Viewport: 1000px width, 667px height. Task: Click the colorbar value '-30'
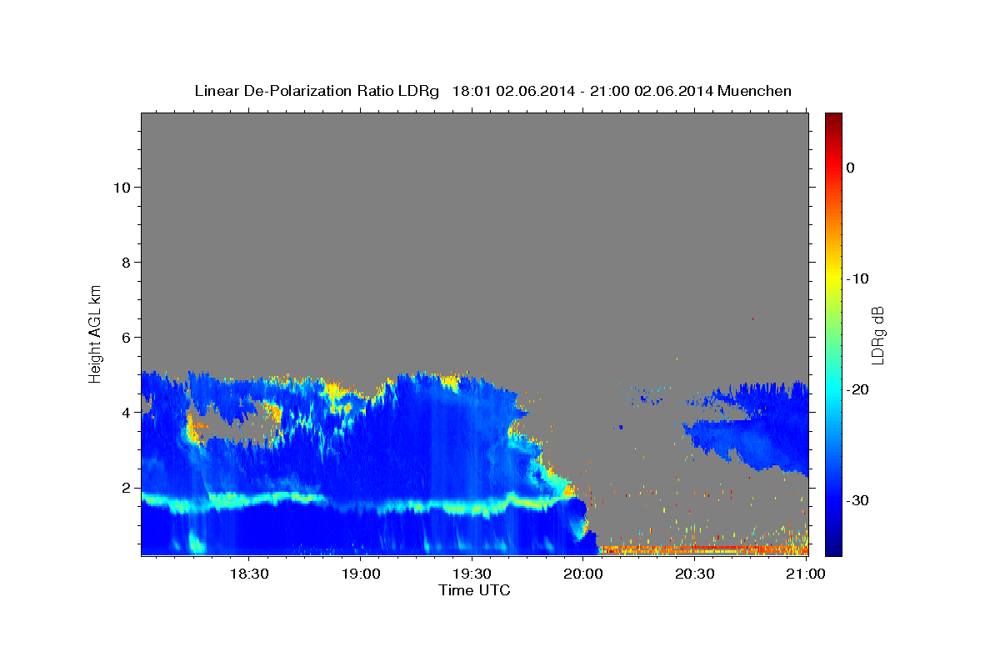[858, 500]
